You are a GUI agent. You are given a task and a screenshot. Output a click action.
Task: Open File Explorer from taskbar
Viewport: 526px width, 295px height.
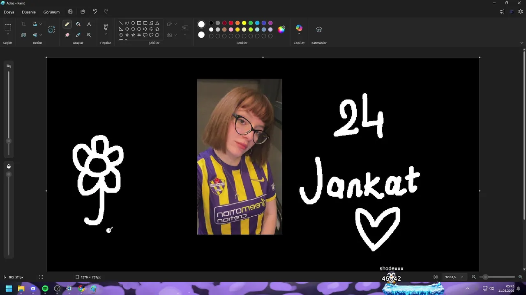tap(21, 288)
